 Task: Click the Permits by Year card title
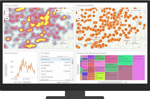click(11, 53)
